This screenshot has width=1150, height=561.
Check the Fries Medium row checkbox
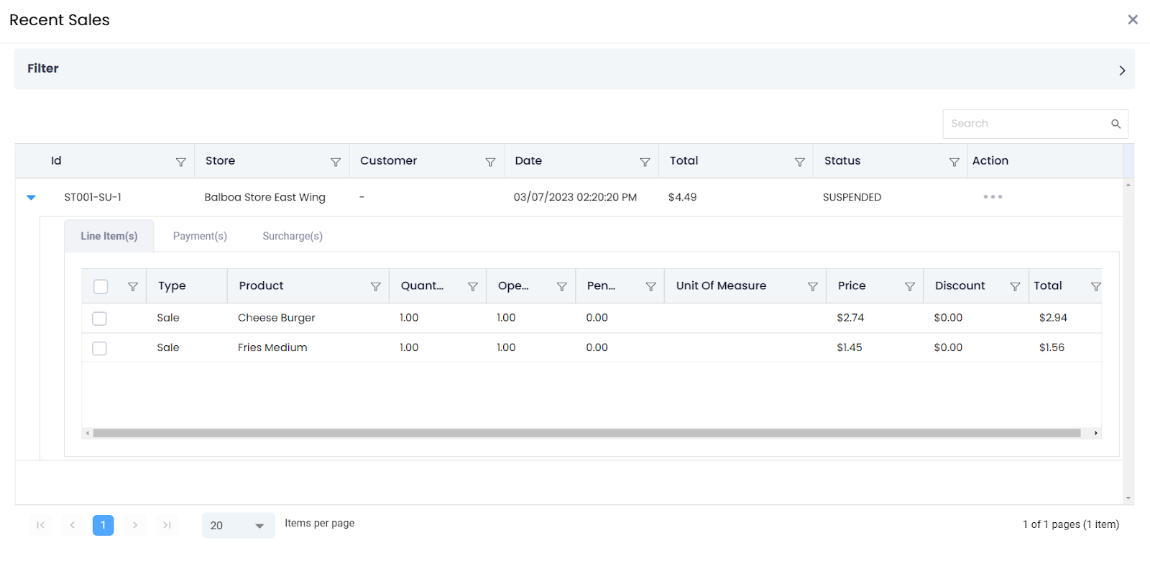click(100, 348)
